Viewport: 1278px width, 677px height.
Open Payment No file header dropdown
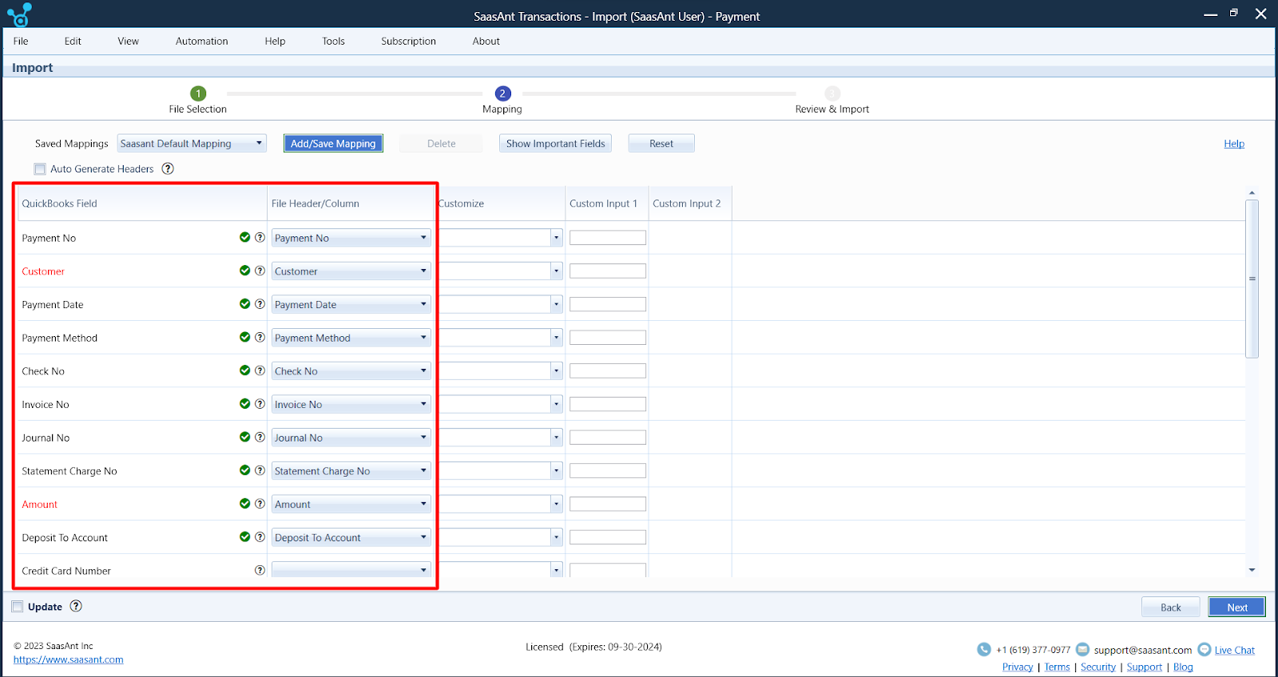click(x=351, y=238)
